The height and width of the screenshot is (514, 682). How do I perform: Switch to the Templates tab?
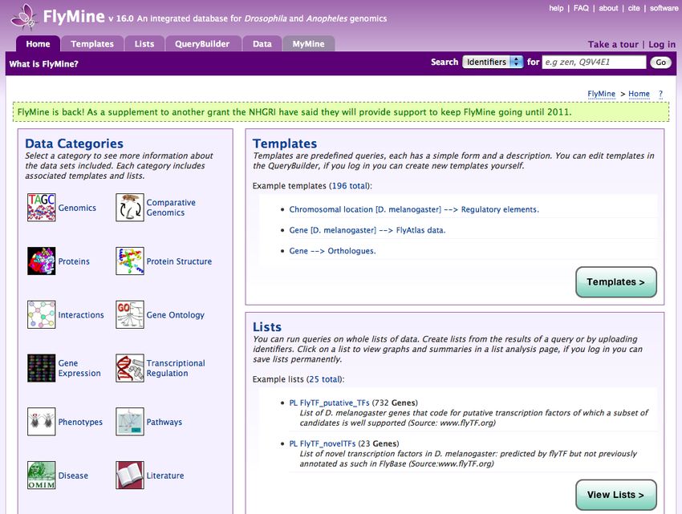(92, 43)
